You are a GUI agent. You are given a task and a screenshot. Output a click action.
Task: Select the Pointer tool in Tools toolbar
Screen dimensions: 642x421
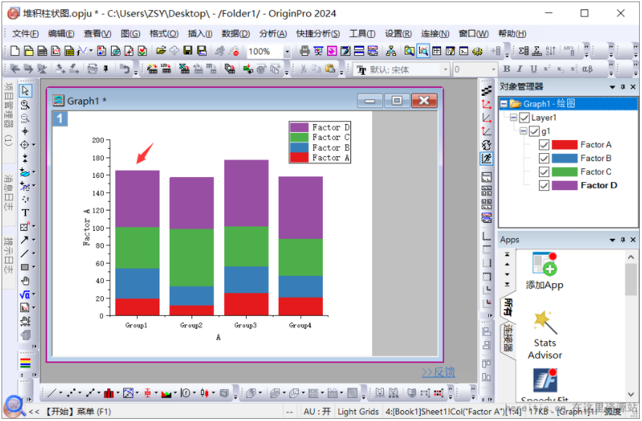tap(25, 91)
